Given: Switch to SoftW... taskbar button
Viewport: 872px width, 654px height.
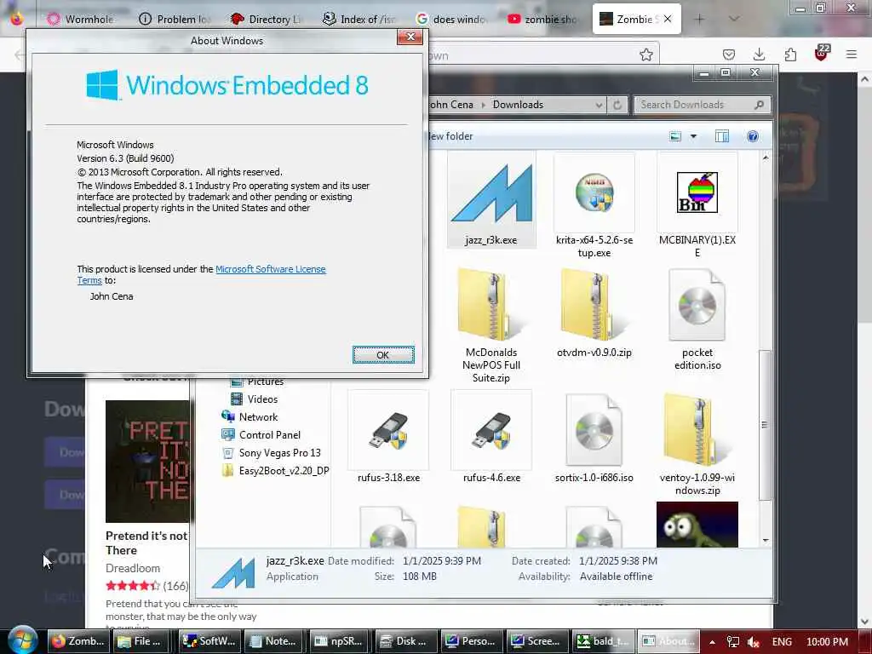Looking at the screenshot, I should point(209,641).
